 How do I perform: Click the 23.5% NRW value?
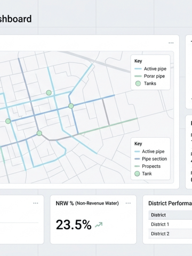(x=74, y=225)
